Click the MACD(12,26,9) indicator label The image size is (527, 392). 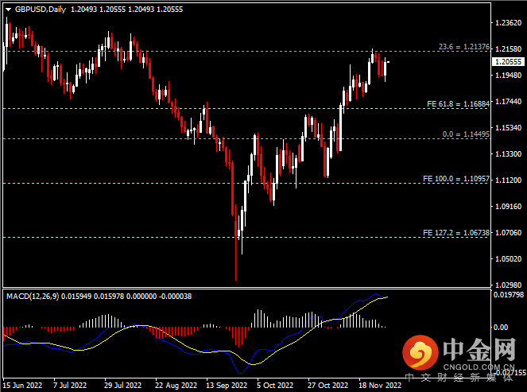37,296
